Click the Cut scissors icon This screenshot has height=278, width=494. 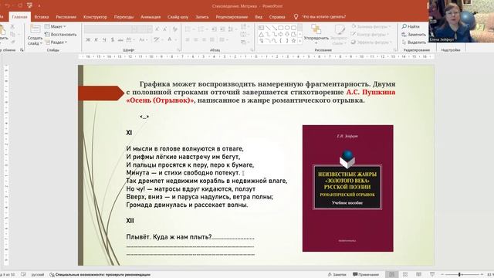click(12, 27)
